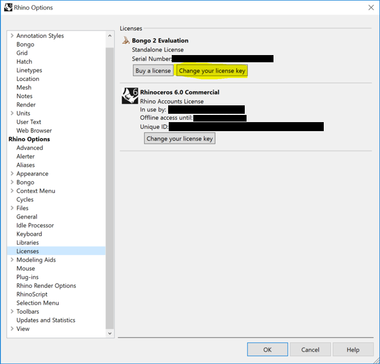Open Help for Rhino Options
The width and height of the screenshot is (380, 364).
(353, 350)
